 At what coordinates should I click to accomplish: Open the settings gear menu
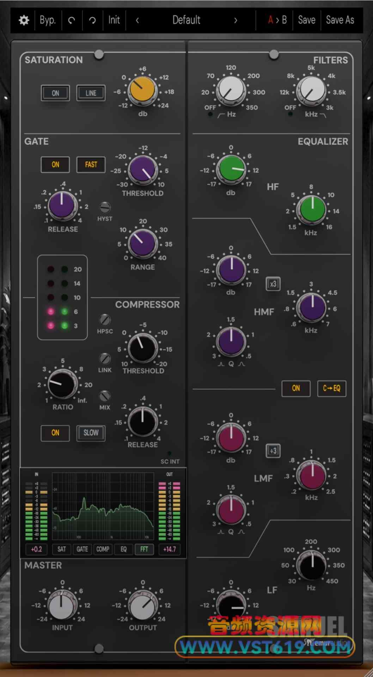pos(24,20)
